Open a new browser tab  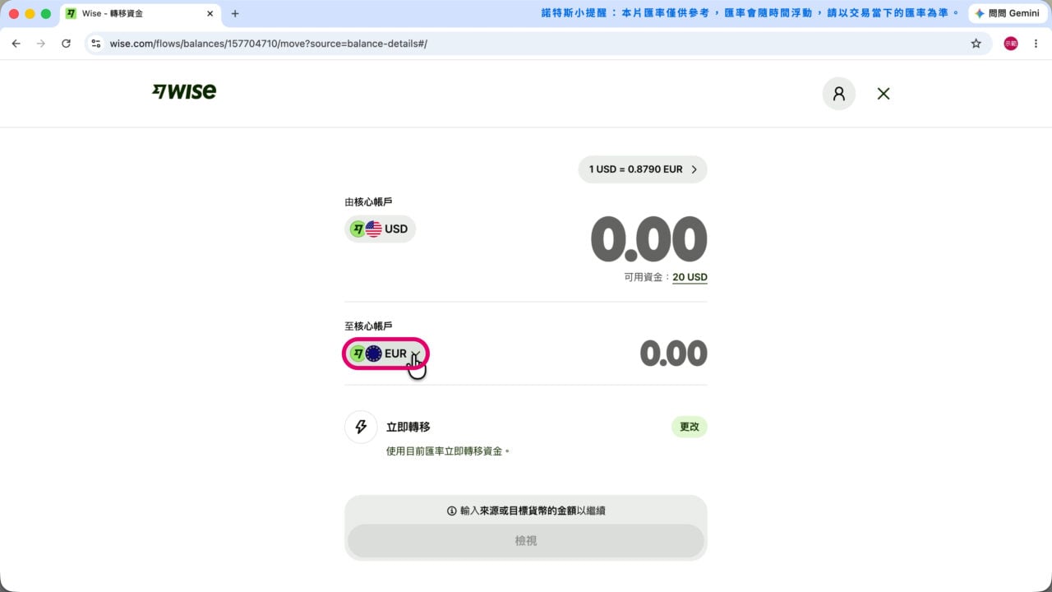coord(235,14)
